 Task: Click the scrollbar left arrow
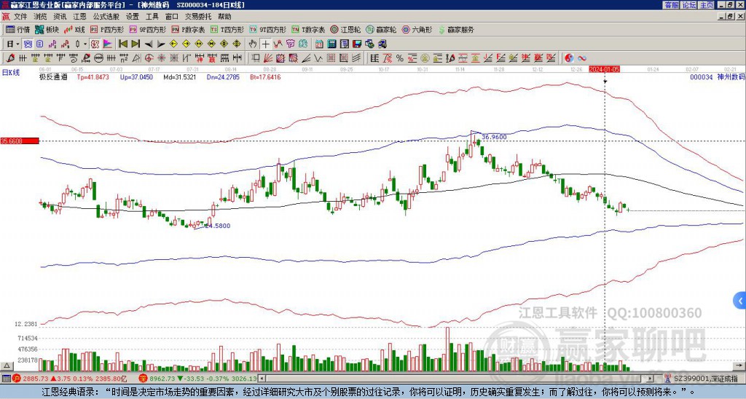pyautogui.click(x=262, y=379)
